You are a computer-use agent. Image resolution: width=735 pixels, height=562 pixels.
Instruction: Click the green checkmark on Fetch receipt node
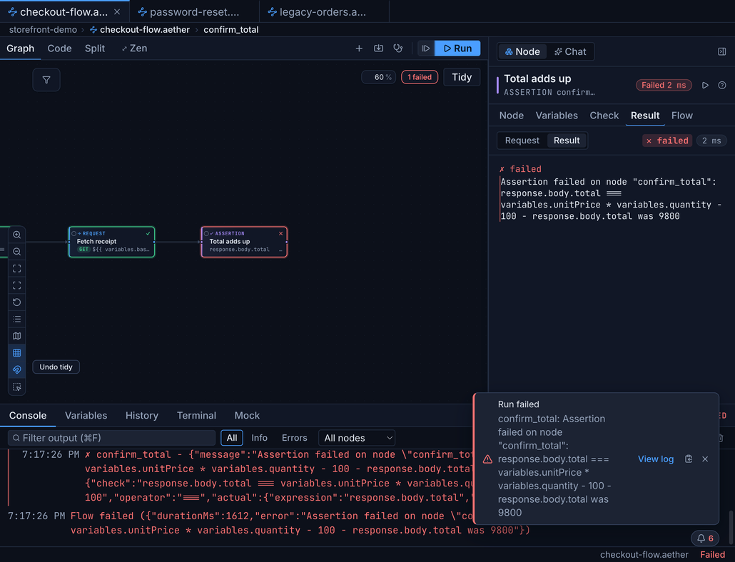148,233
